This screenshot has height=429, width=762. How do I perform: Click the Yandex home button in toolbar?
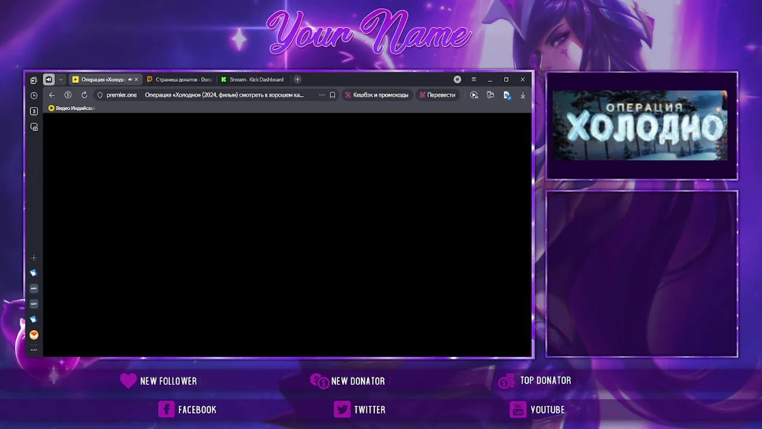tap(68, 95)
